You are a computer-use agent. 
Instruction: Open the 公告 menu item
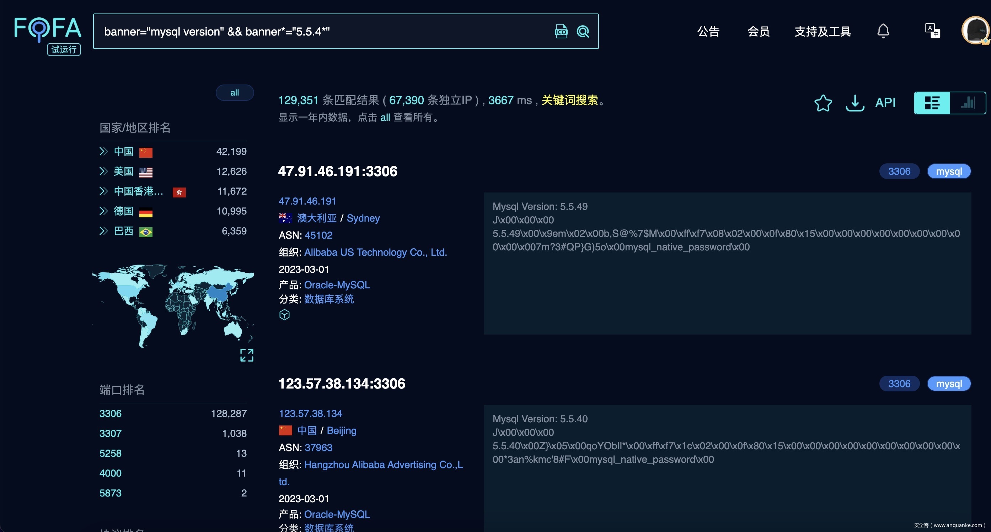708,32
